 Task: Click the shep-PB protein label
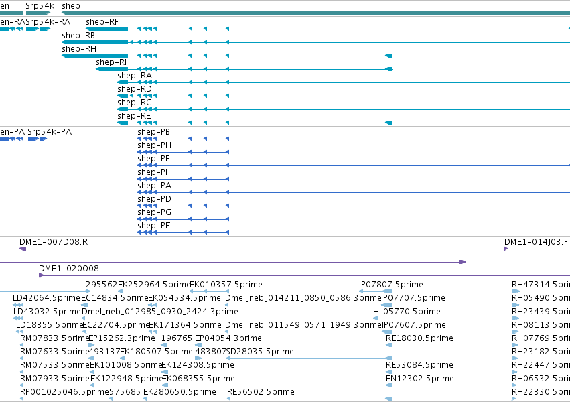pyautogui.click(x=154, y=132)
